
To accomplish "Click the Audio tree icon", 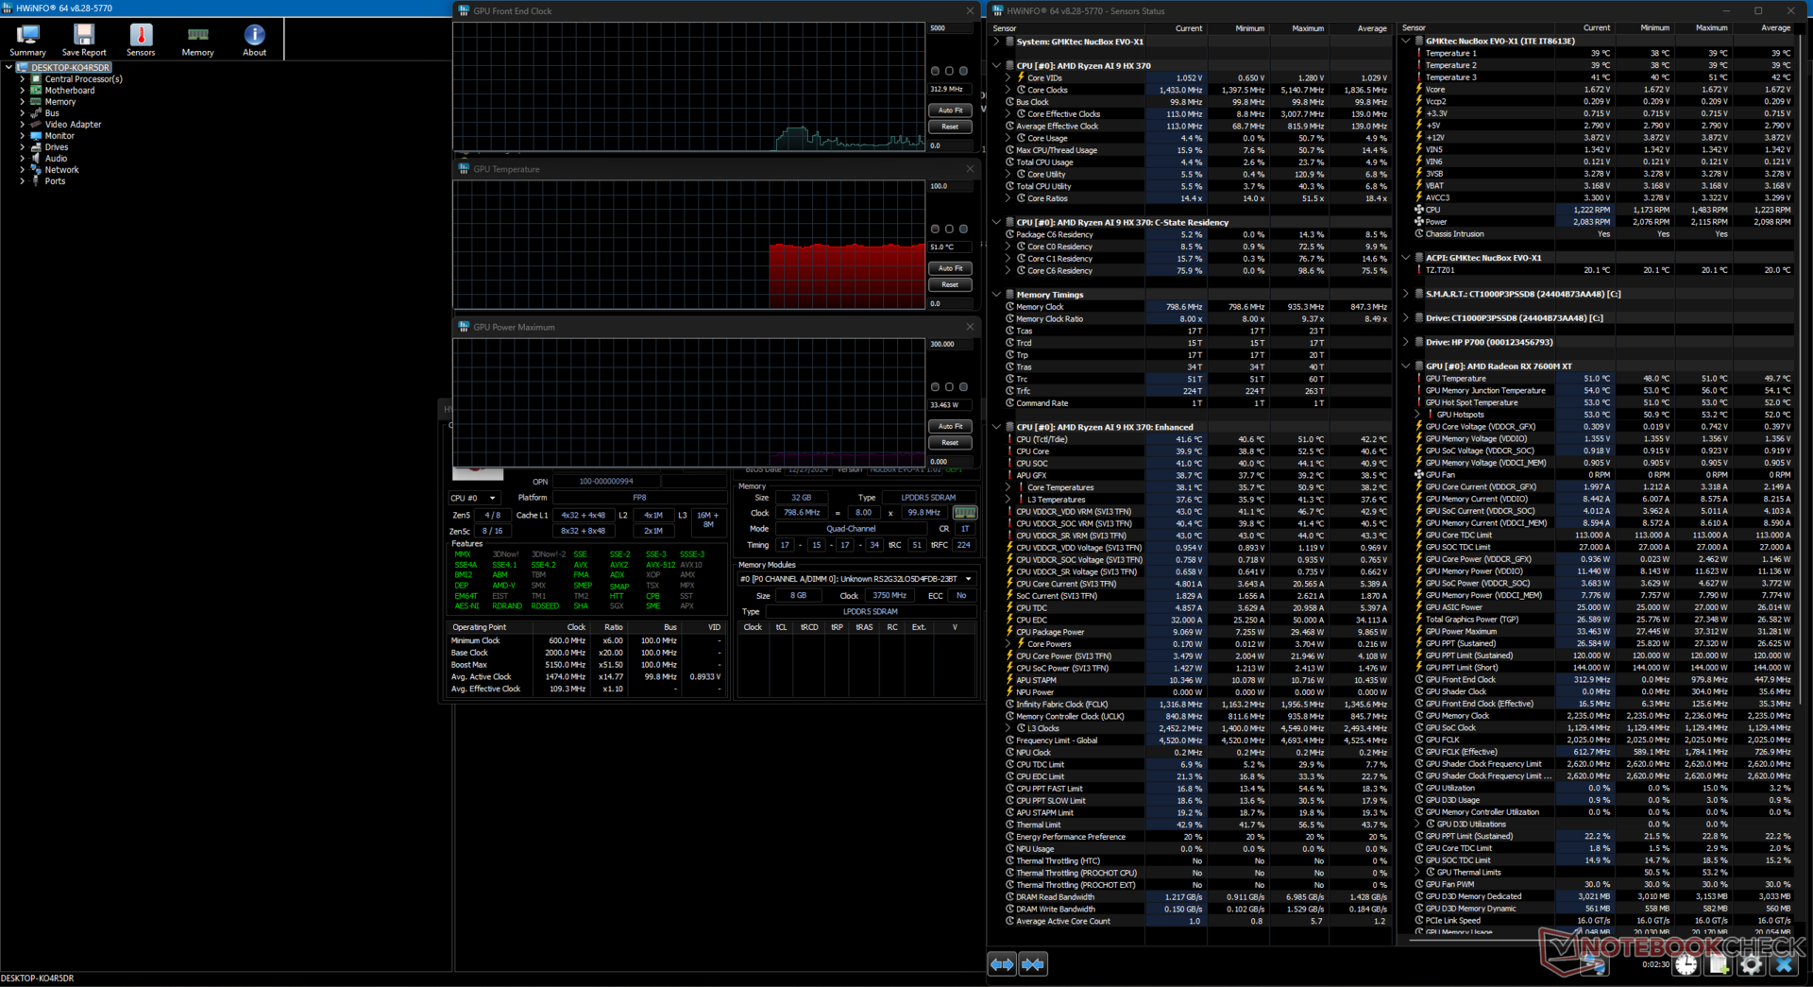I will 36,159.
